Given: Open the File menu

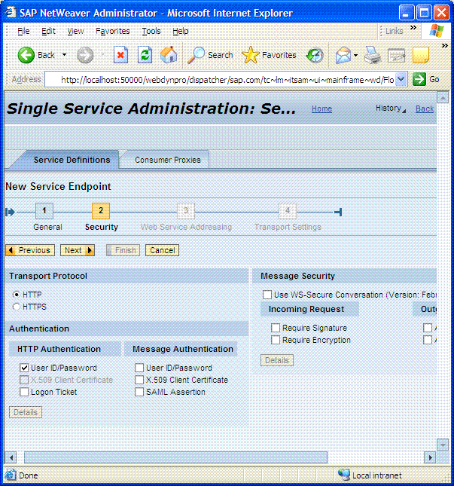Looking at the screenshot, I should point(23,31).
